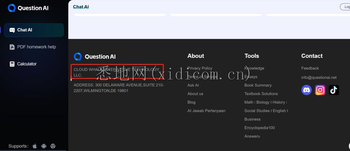
Task: Open the Blog link
Action: tap(192, 102)
